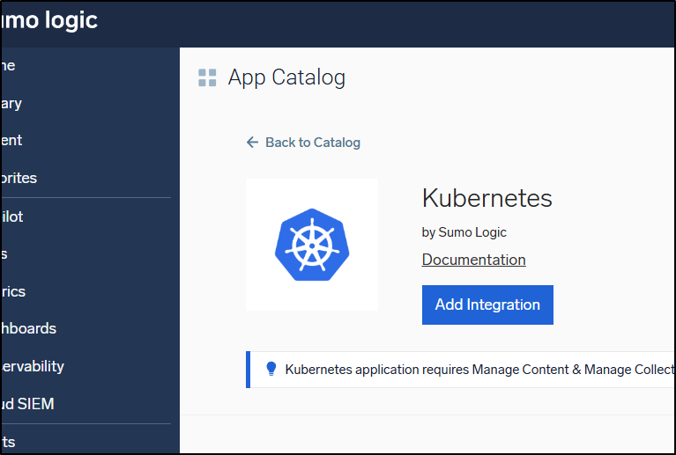
Task: Go to the Home item in the sidebar
Action: pos(9,66)
